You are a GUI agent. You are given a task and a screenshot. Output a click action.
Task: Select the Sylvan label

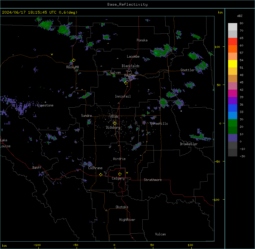tap(115, 72)
